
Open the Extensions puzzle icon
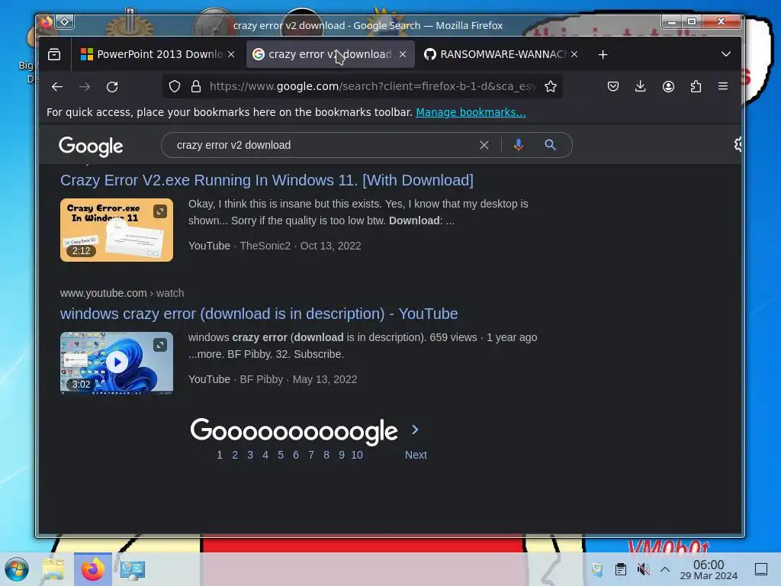(x=696, y=87)
